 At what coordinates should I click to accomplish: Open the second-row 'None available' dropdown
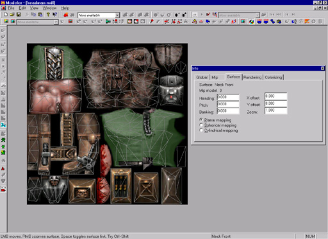(x=56, y=22)
